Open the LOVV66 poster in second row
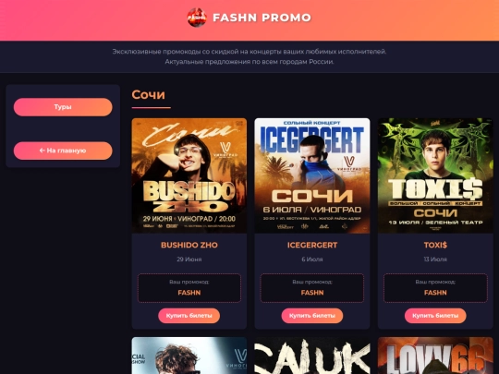 click(435, 356)
